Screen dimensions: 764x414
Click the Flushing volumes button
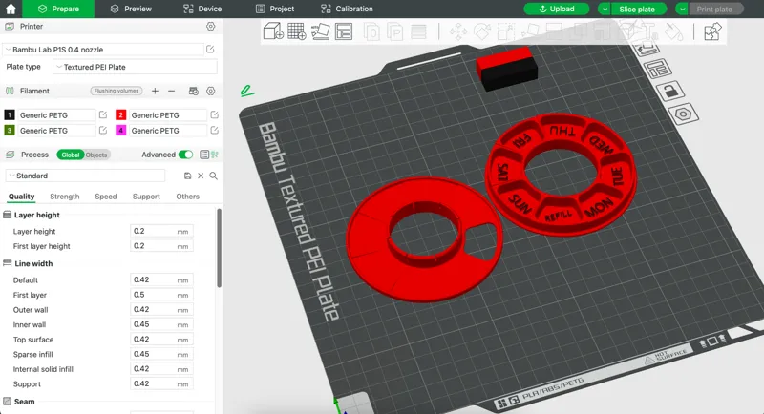(116, 91)
